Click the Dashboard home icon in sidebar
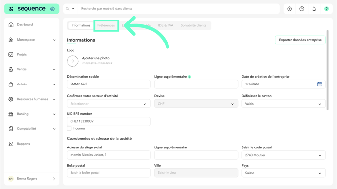337x189 pixels. [x=11, y=24]
